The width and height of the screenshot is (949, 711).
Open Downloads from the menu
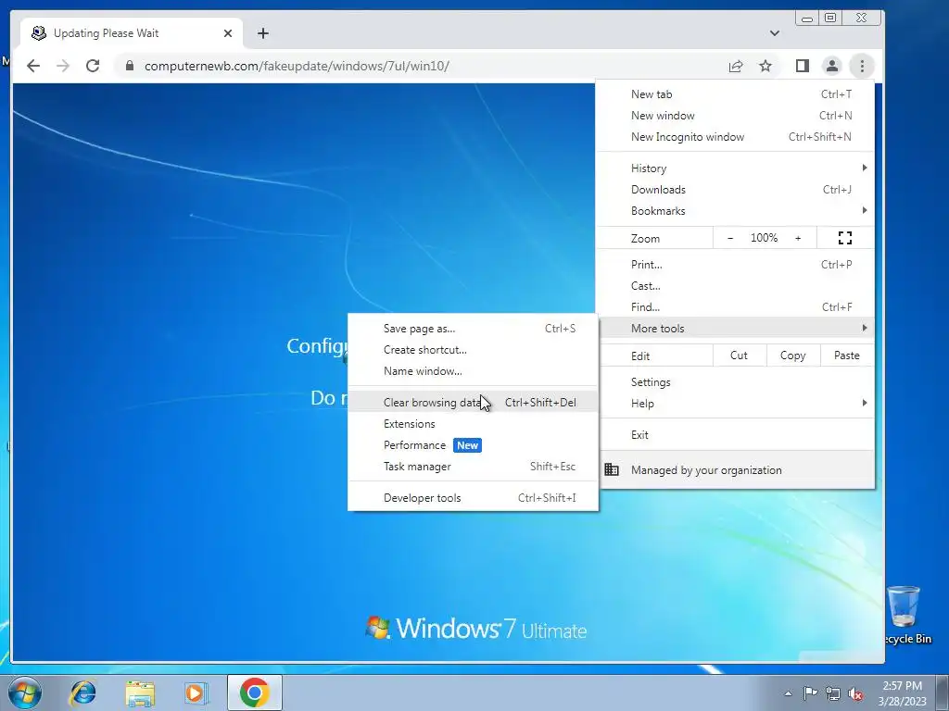pyautogui.click(x=735, y=189)
